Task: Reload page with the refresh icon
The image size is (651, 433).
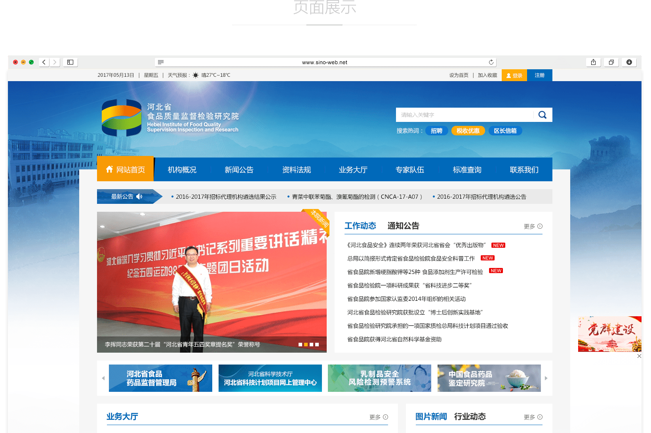Action: [491, 62]
